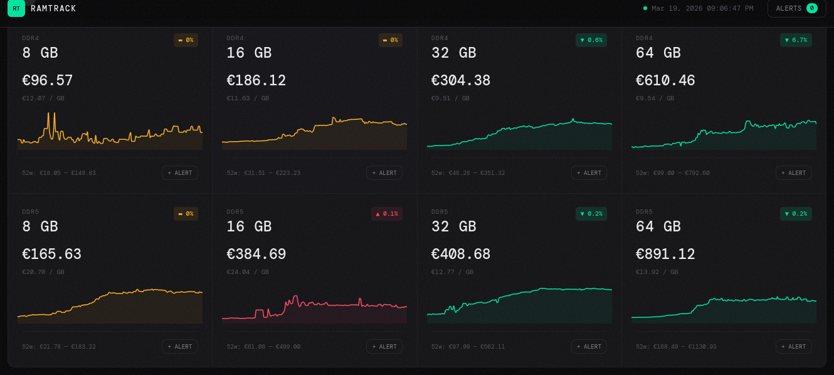Add alert for DDR5 32 GB
This screenshot has width=834, height=375.
coord(589,347)
